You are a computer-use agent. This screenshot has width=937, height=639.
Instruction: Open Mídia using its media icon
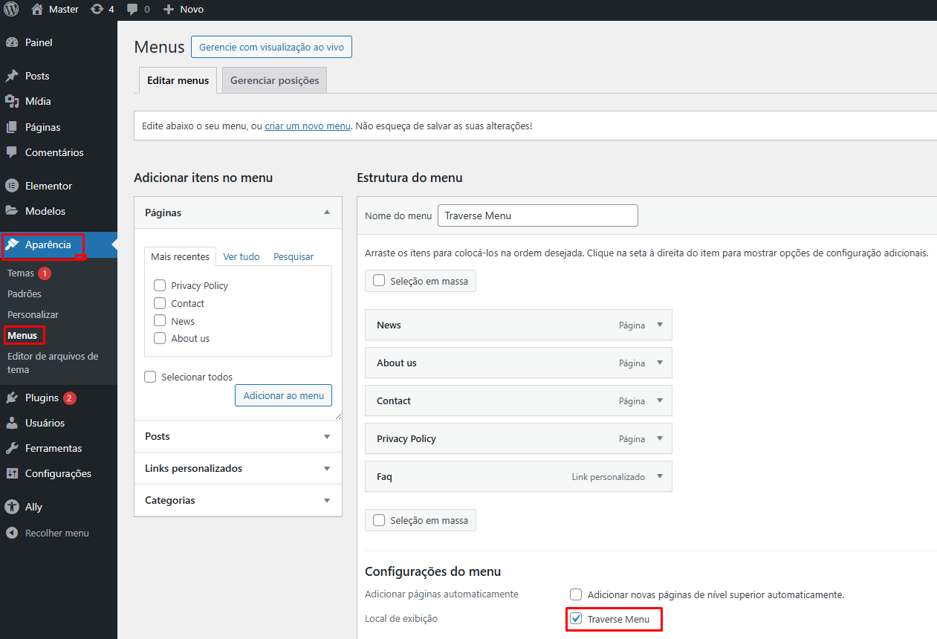pyautogui.click(x=11, y=101)
